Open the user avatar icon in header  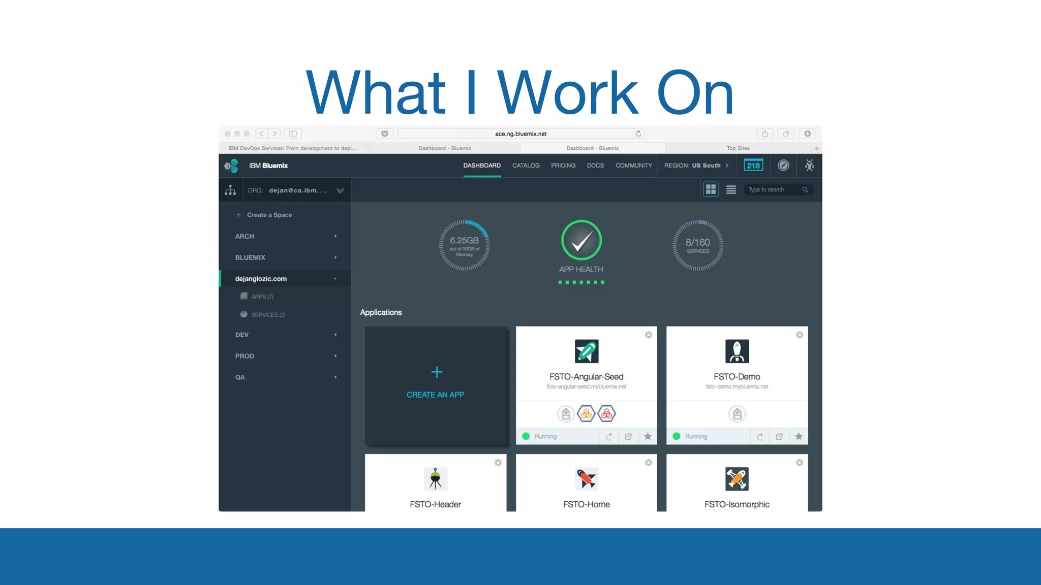[x=809, y=166]
